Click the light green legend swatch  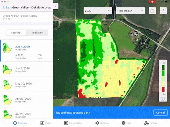coord(163,78)
